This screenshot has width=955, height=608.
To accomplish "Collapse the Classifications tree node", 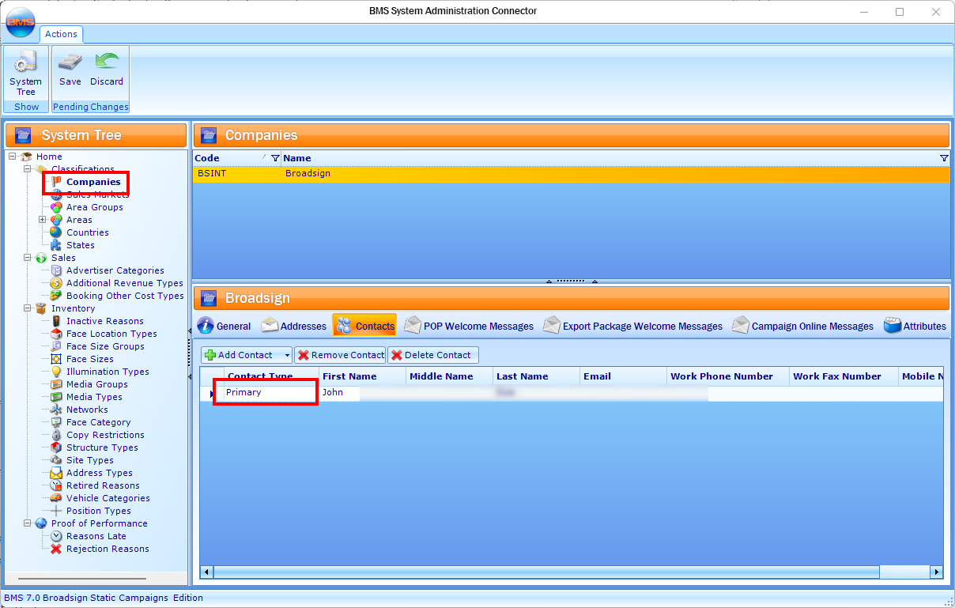I will click(x=28, y=169).
